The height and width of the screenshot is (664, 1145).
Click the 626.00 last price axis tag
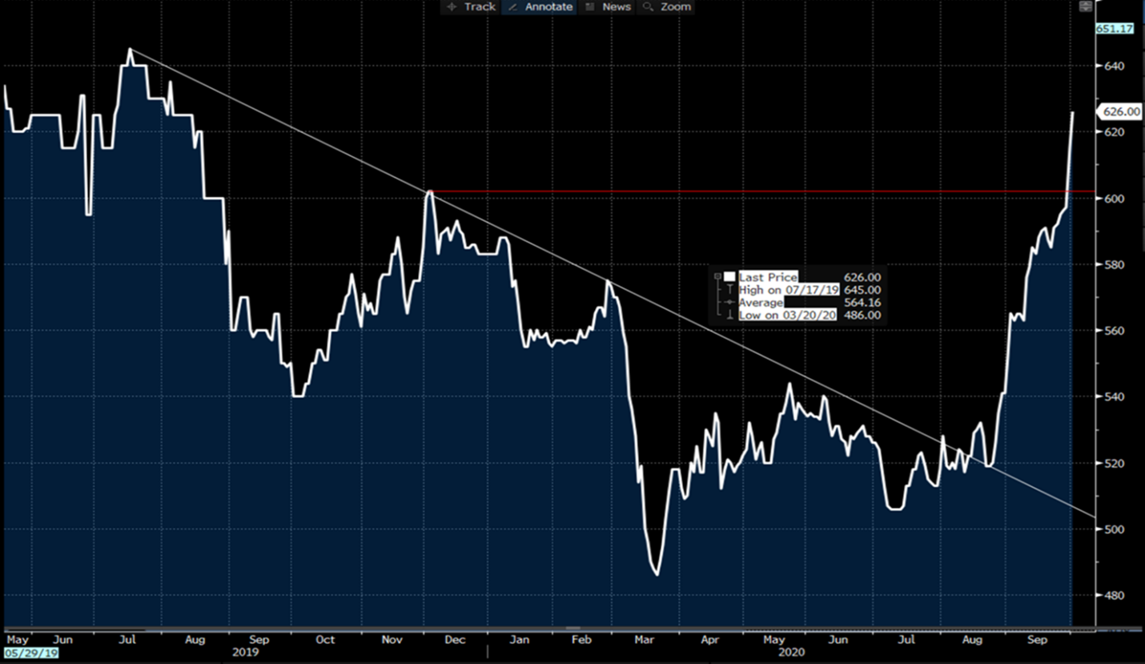point(1121,112)
